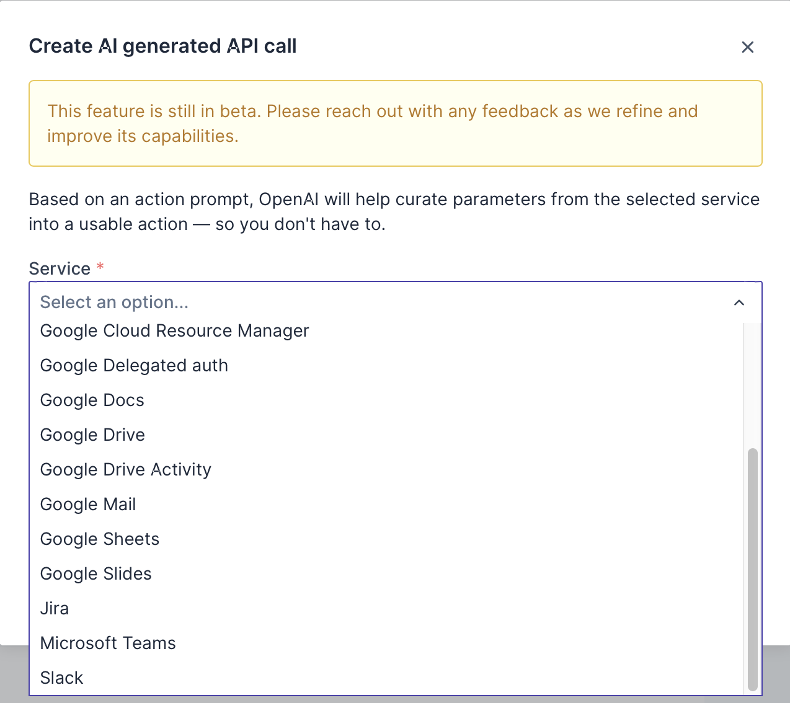Screen dimensions: 790x703
Task: Pick Google Drive as the service
Action: coord(92,435)
